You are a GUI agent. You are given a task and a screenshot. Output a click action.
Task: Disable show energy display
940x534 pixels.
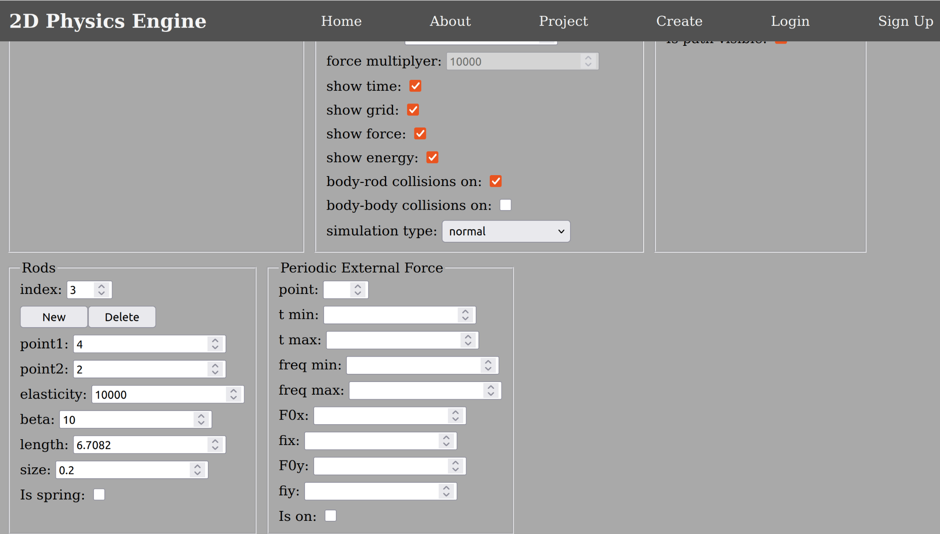tap(432, 157)
